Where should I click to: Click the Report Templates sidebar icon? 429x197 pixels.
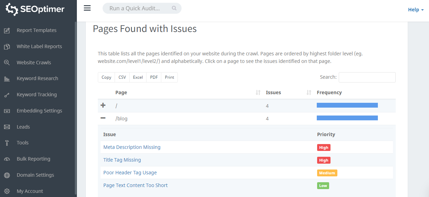tap(7, 31)
